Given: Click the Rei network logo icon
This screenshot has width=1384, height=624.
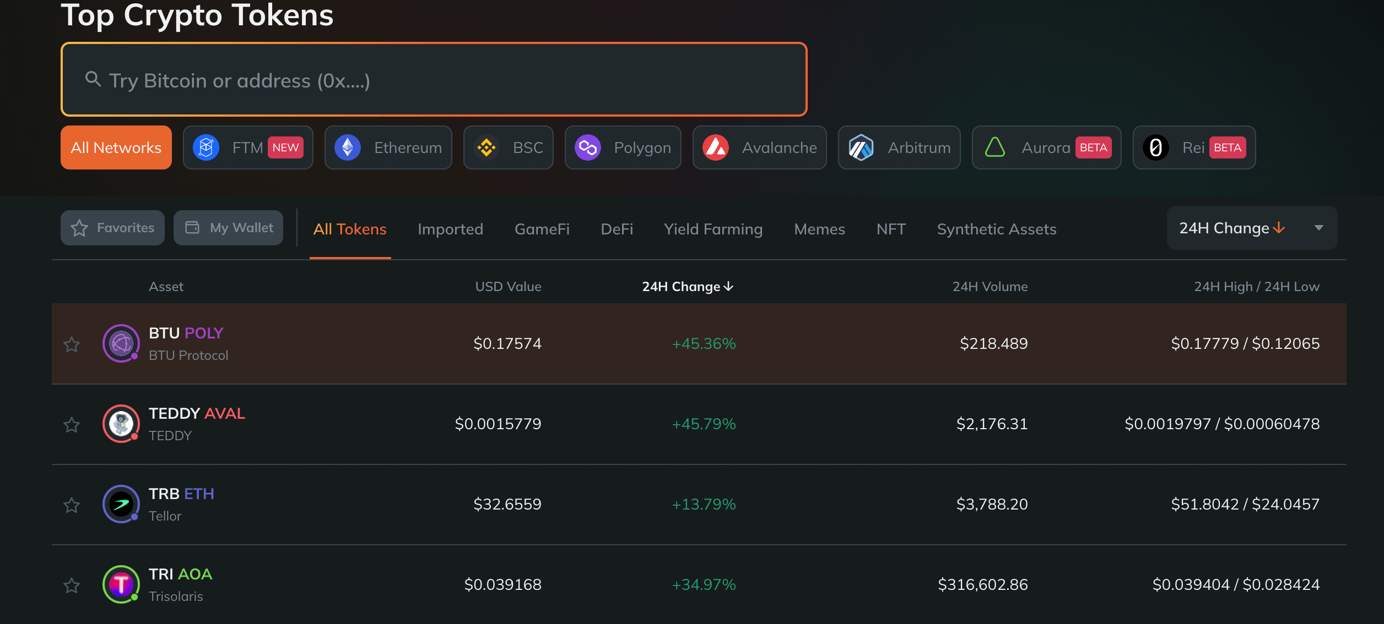Looking at the screenshot, I should 1156,147.
